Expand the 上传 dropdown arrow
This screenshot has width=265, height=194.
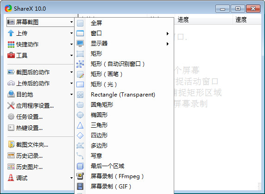[x=71, y=33]
